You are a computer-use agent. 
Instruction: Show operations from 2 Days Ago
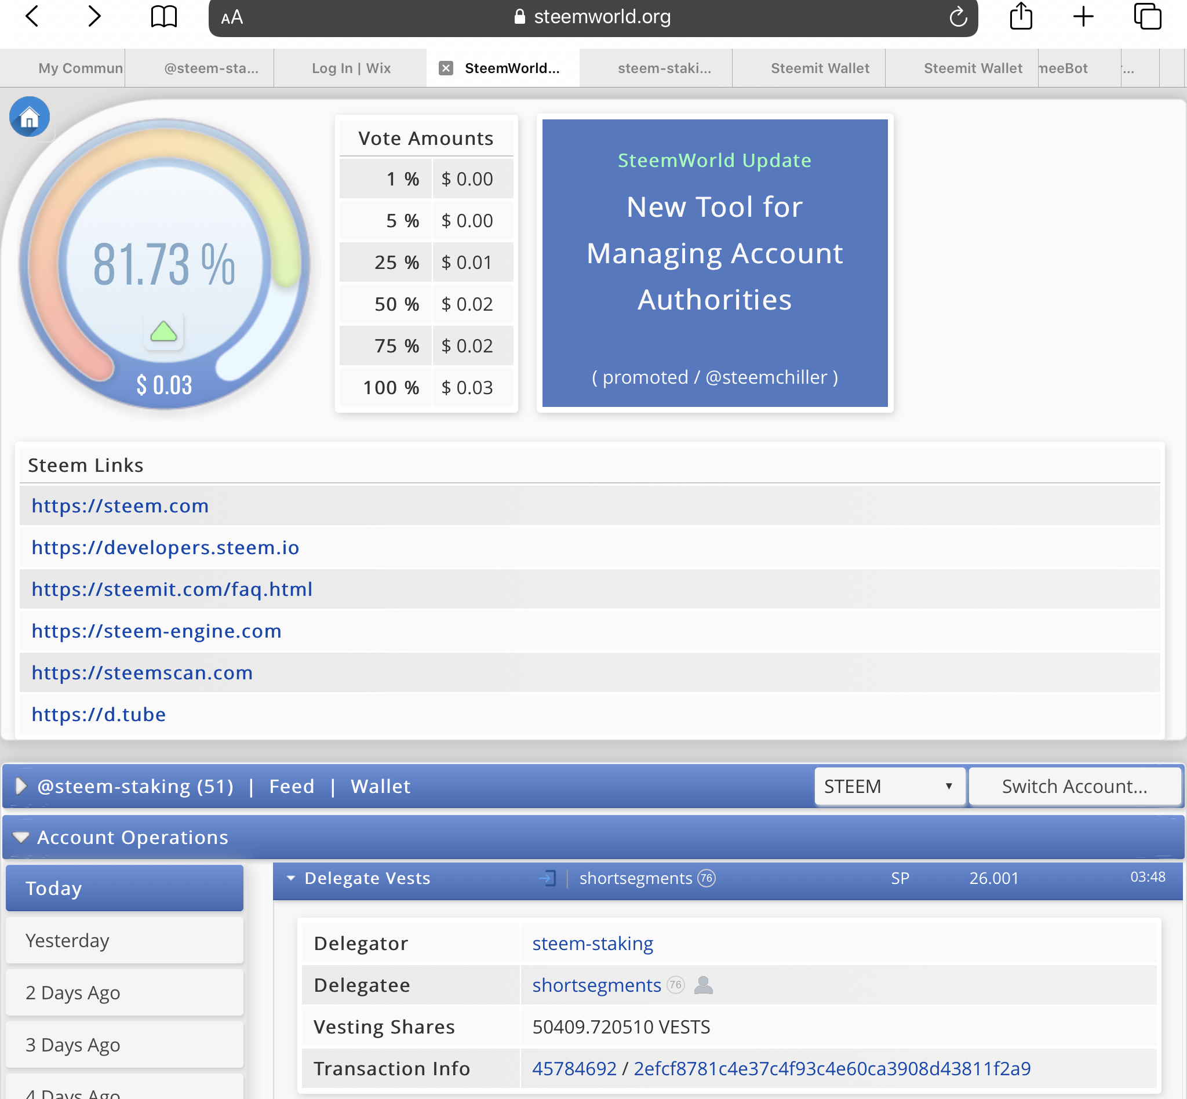124,992
